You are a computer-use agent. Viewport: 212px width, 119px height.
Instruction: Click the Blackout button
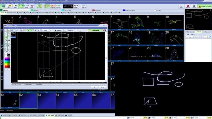click(188, 6)
